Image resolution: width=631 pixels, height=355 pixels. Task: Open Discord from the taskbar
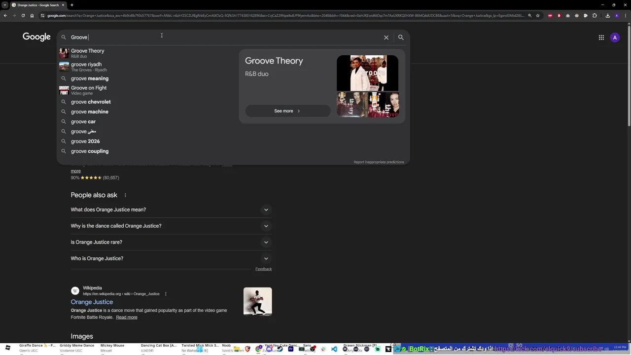[269, 349]
